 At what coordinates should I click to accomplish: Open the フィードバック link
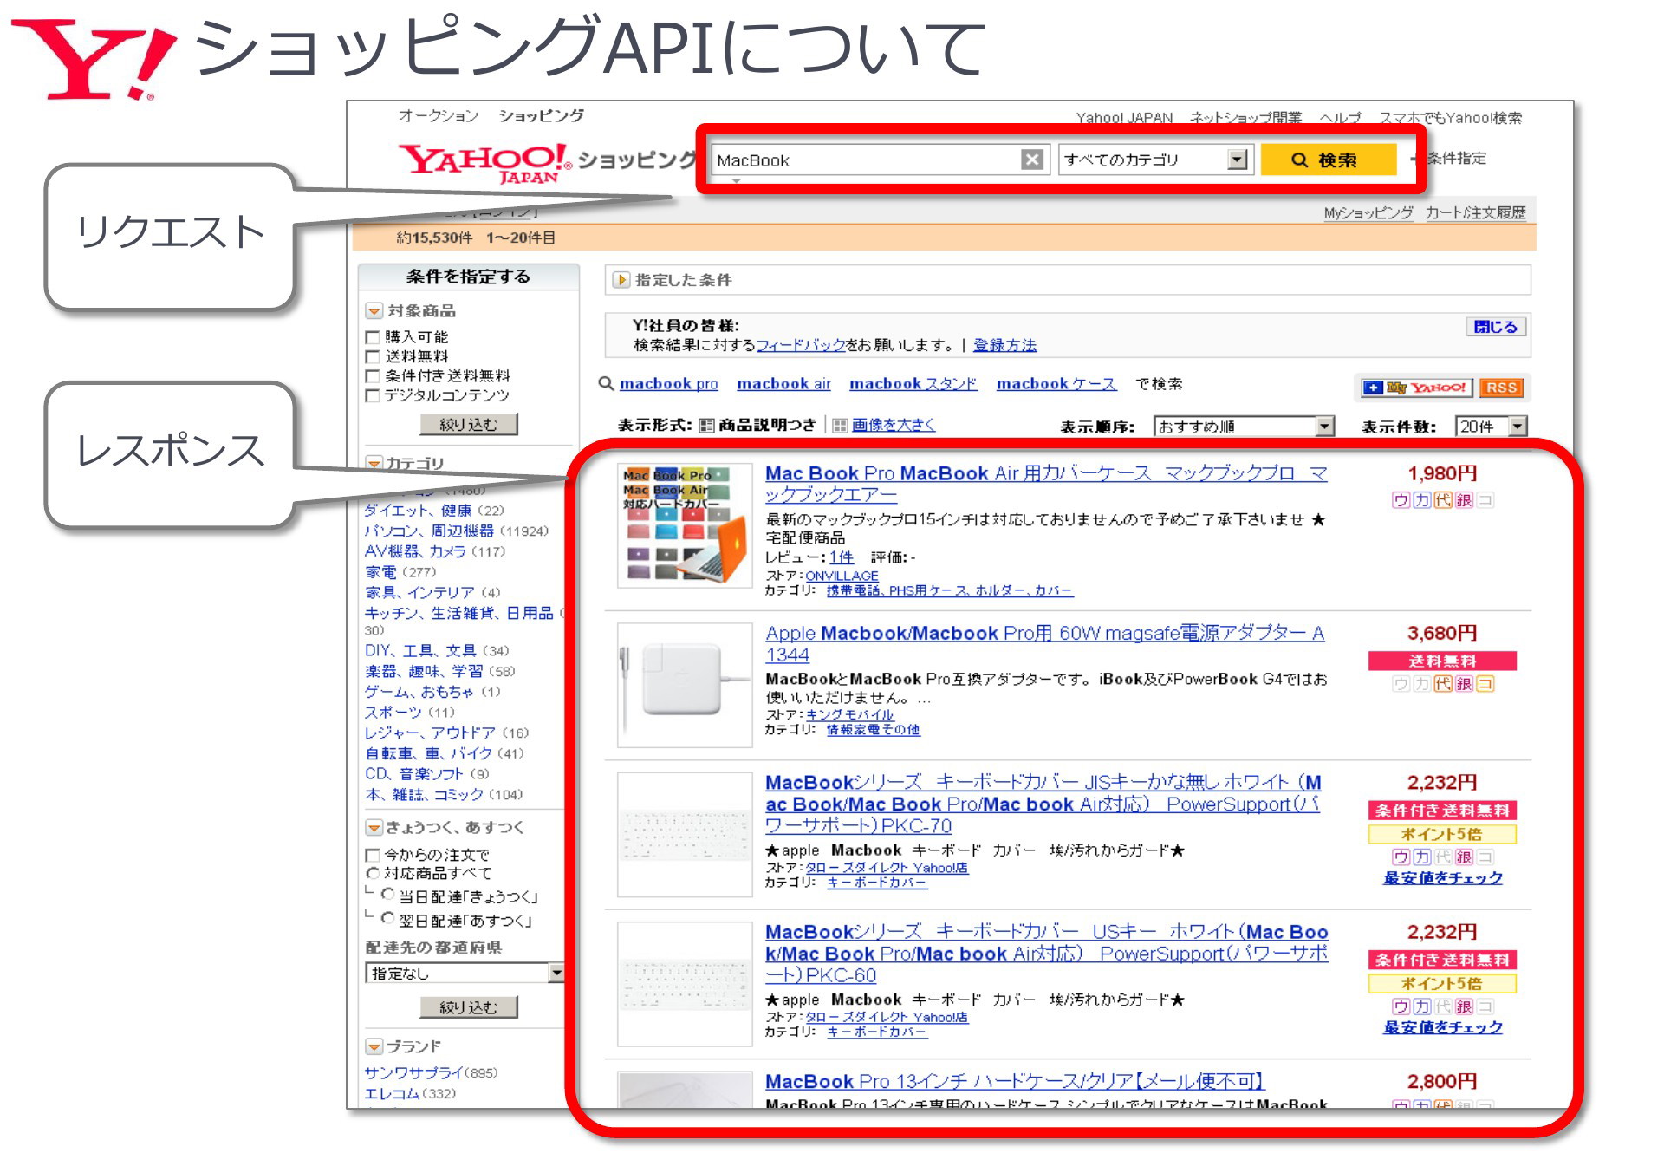[801, 345]
